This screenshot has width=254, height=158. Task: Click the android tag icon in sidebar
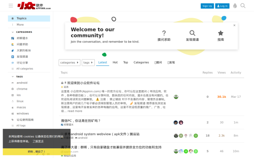[x=13, y=83]
